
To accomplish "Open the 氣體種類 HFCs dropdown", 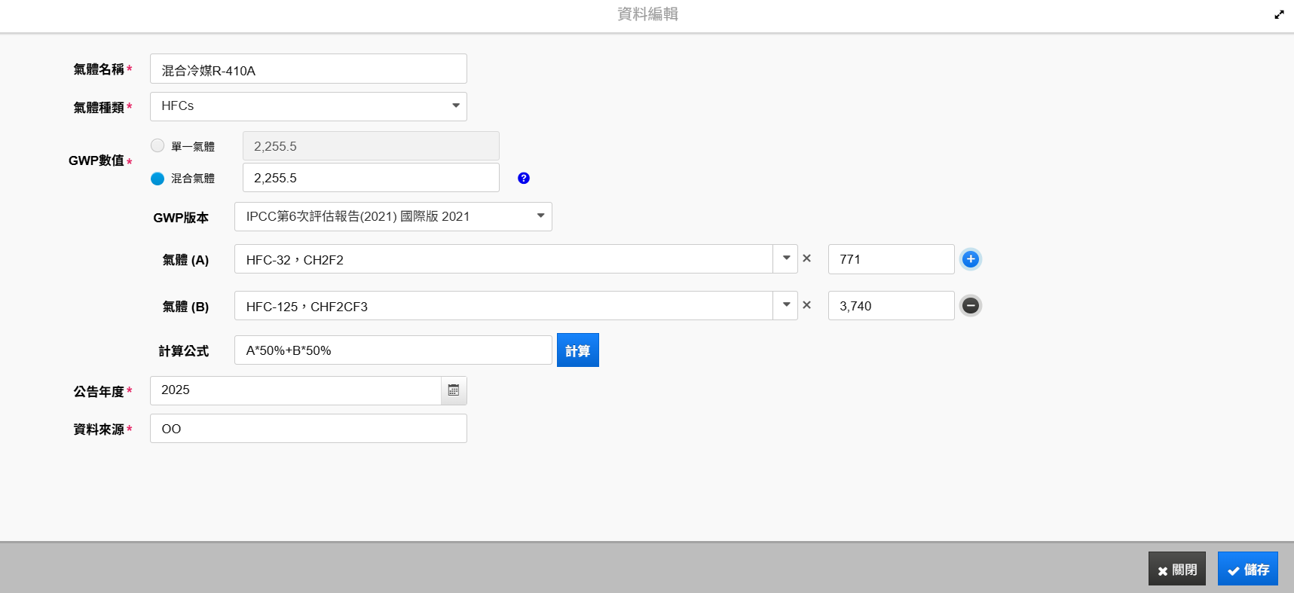I will pyautogui.click(x=308, y=106).
